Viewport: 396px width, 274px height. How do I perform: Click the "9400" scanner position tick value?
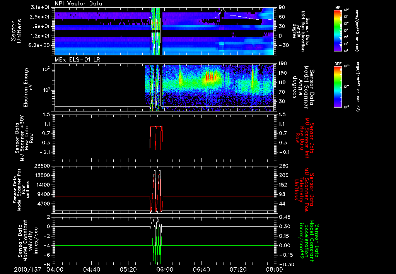click(x=44, y=194)
